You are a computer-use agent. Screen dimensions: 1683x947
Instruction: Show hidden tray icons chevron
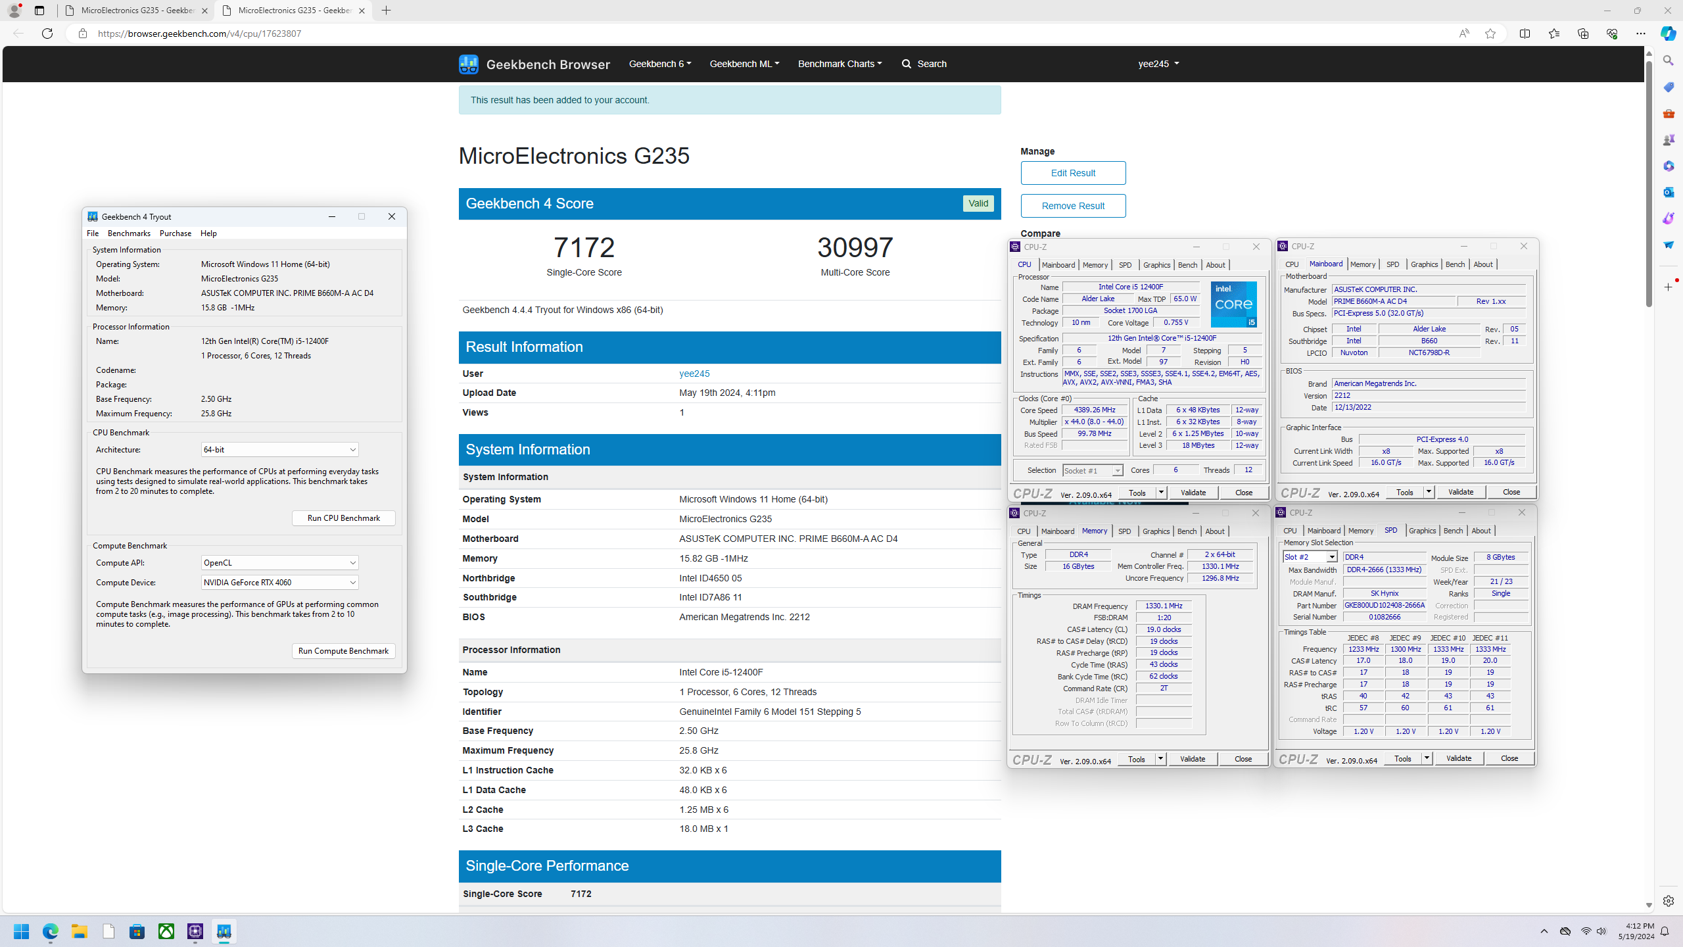1544,931
